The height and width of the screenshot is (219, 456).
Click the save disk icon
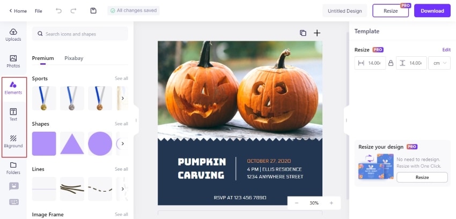pyautogui.click(x=93, y=11)
